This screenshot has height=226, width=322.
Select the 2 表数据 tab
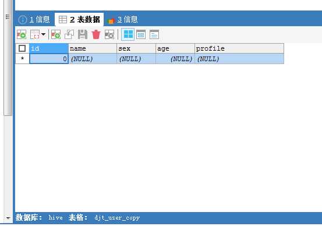pyautogui.click(x=79, y=20)
